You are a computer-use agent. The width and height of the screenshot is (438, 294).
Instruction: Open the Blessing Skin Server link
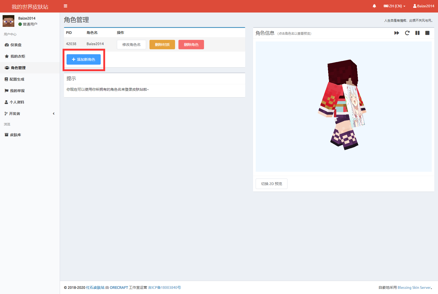click(x=414, y=287)
